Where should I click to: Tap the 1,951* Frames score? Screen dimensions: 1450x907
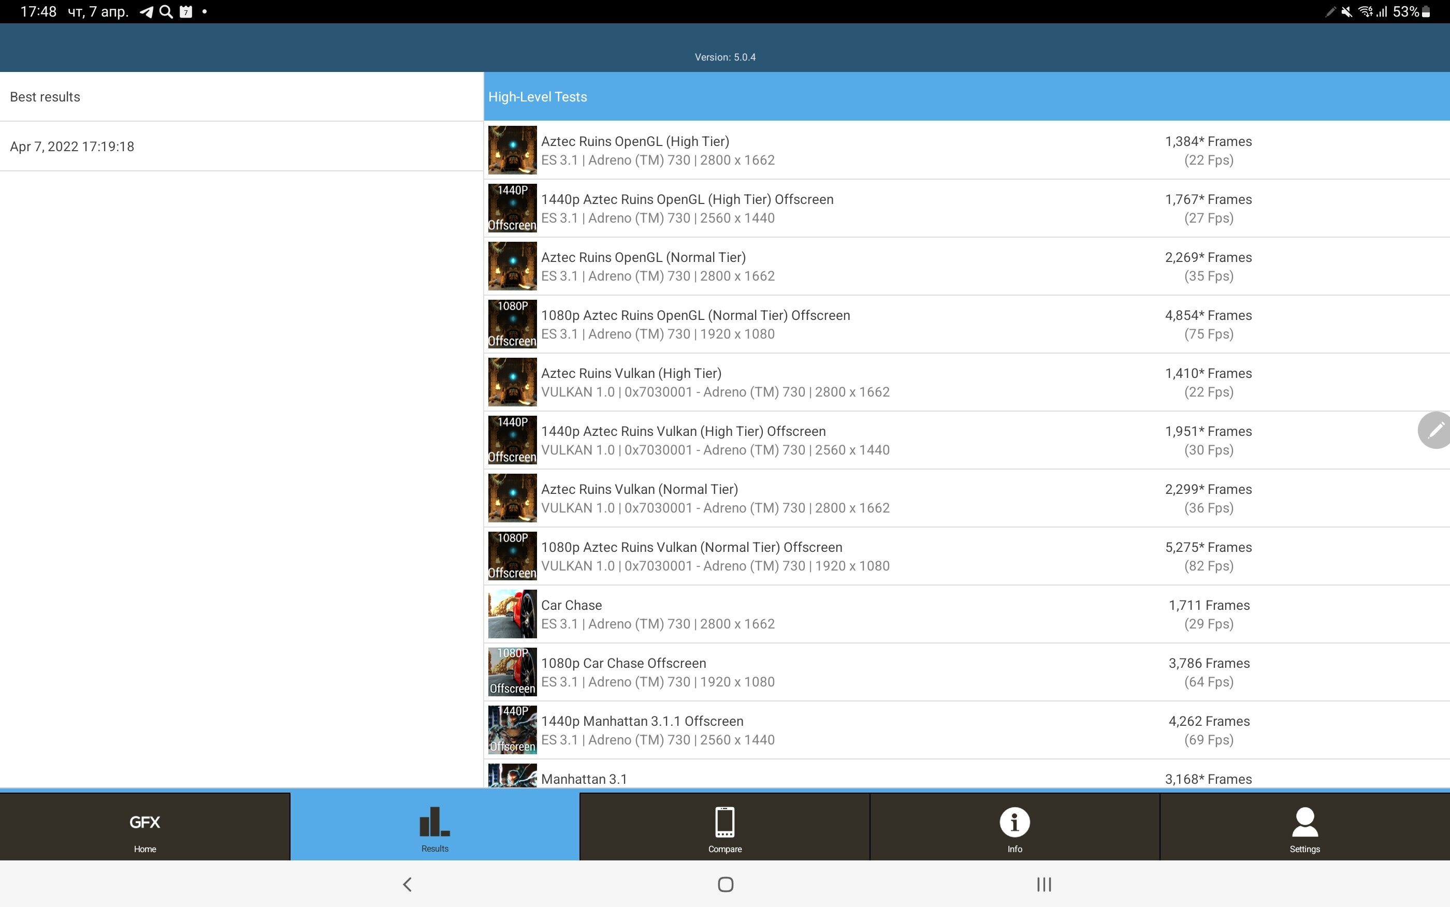[x=1208, y=431]
